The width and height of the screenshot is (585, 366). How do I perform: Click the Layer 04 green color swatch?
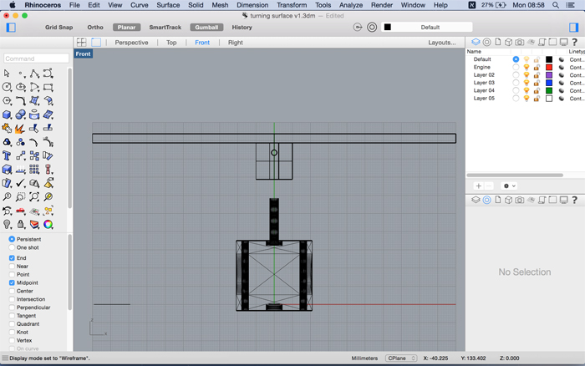pos(549,90)
